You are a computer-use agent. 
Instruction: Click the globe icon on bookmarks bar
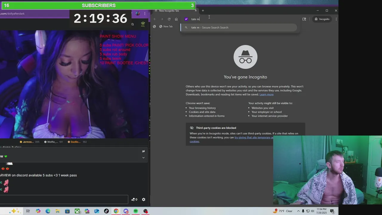point(154,27)
